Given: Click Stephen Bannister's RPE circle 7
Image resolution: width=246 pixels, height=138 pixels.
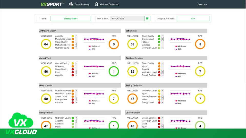Looking at the screenshot, I should (x=200, y=71).
